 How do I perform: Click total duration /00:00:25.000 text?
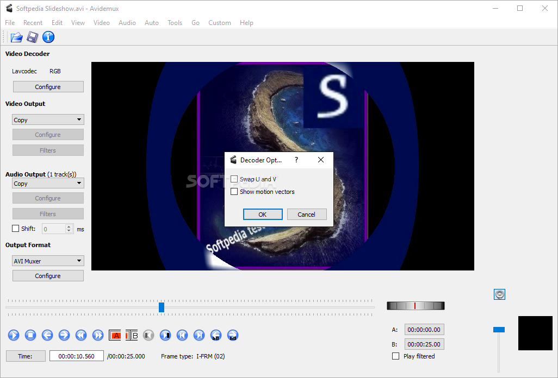click(126, 356)
